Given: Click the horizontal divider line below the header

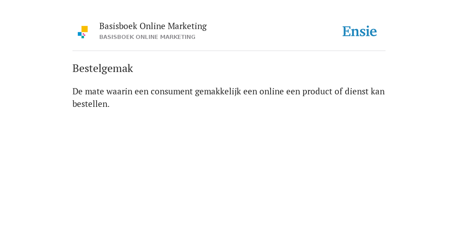Looking at the screenshot, I should (229, 51).
